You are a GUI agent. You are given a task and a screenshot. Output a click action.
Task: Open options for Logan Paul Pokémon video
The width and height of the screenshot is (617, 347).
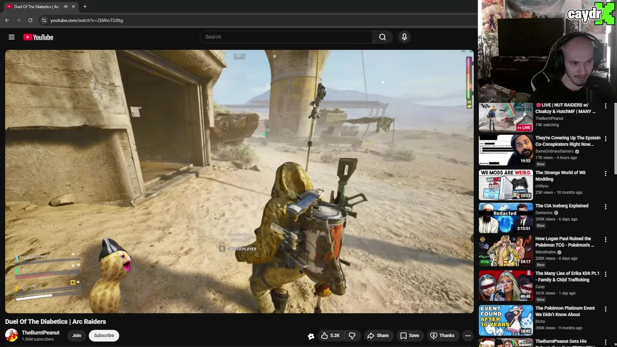click(606, 240)
